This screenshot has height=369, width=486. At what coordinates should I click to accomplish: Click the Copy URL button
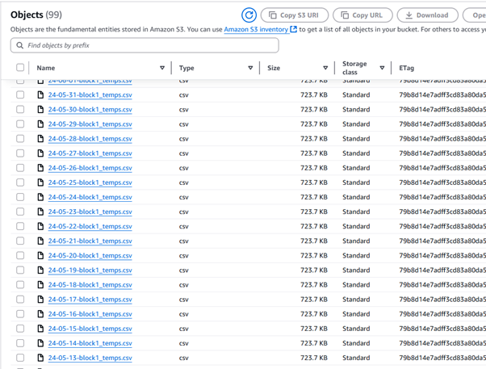point(362,15)
